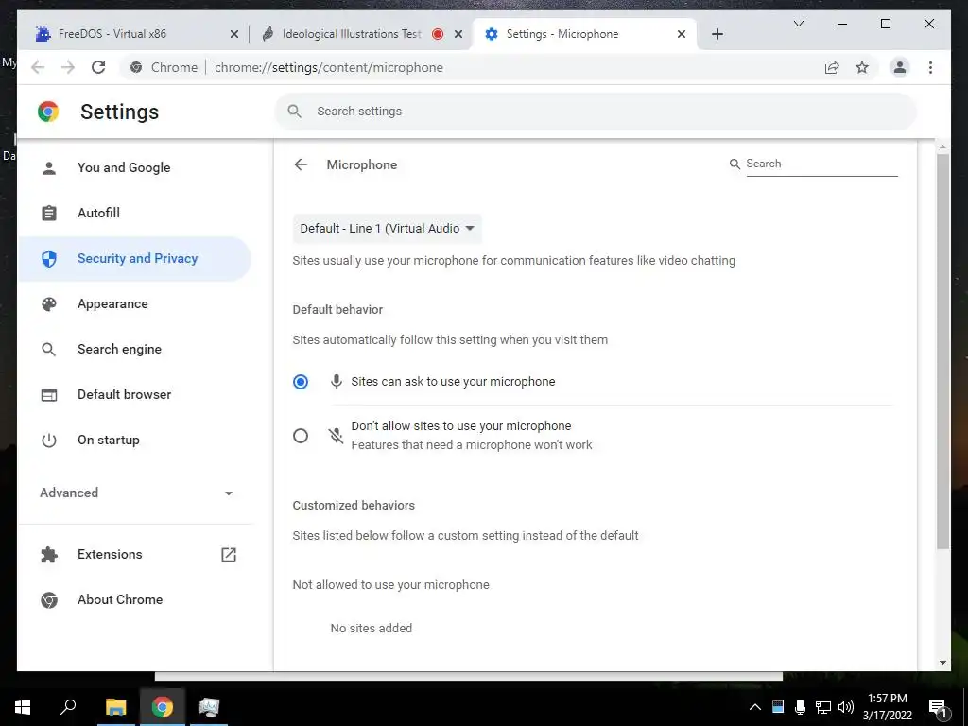Open a new tab with plus button
The width and height of the screenshot is (968, 726).
coord(717,34)
